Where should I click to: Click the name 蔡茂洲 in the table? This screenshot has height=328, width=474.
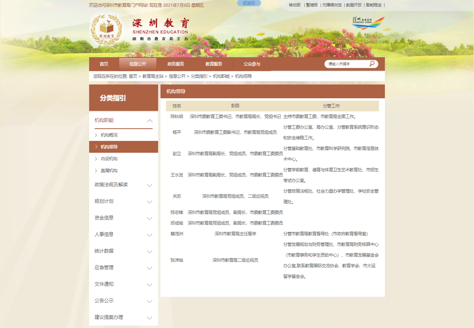coord(177,234)
